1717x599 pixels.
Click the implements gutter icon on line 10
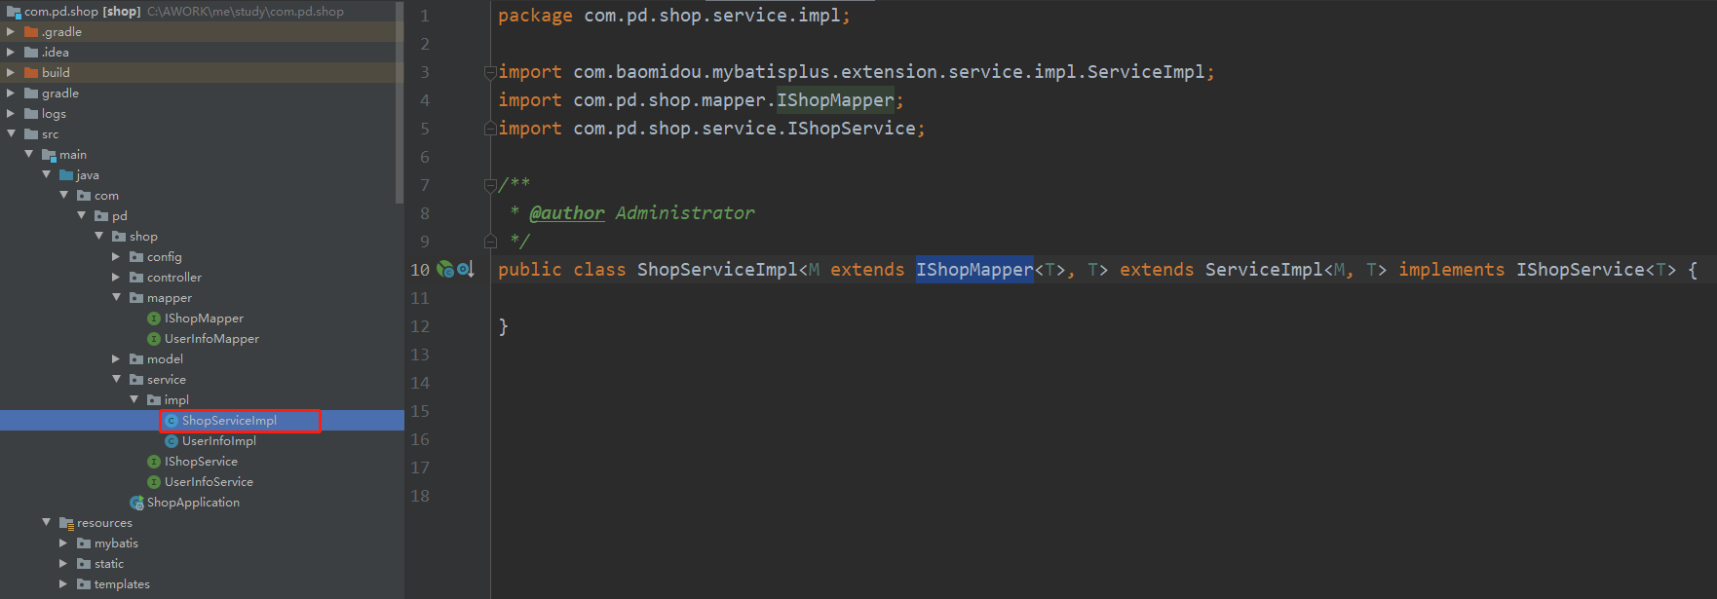pos(466,270)
